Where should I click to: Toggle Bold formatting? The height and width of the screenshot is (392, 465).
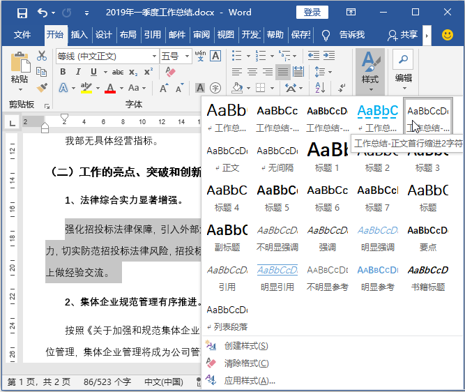(x=63, y=72)
